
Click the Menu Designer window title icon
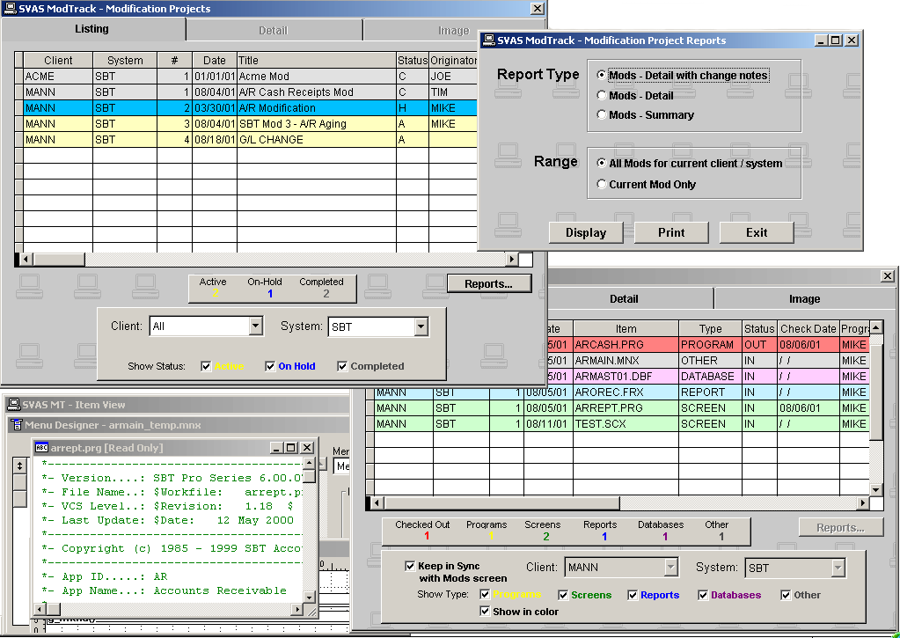point(17,425)
